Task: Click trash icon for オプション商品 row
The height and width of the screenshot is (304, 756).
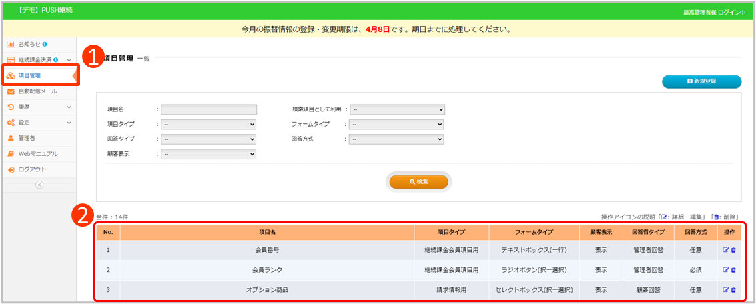Action: point(733,290)
